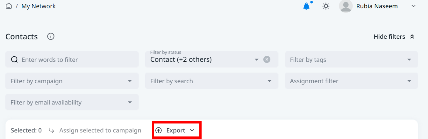Image resolution: width=428 pixels, height=139 pixels.
Task: Collapse filters with double chevron icon
Action: (412, 37)
